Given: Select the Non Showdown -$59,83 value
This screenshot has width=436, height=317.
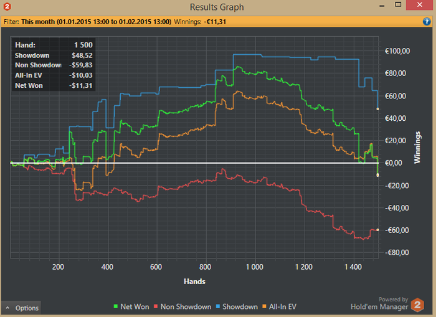Looking at the screenshot, I should (80, 65).
